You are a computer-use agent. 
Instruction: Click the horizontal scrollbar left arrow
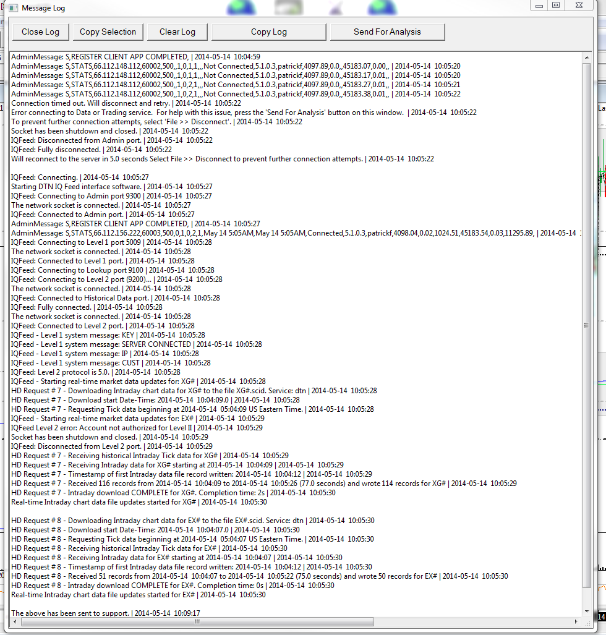[x=15, y=621]
